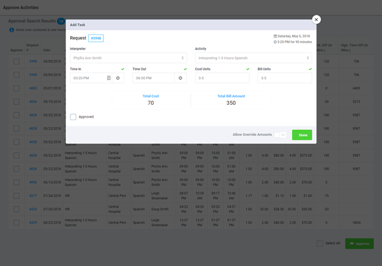Viewport: 382px width, 266px height.
Task: Open request 4223 link in table
Action: coord(33,209)
